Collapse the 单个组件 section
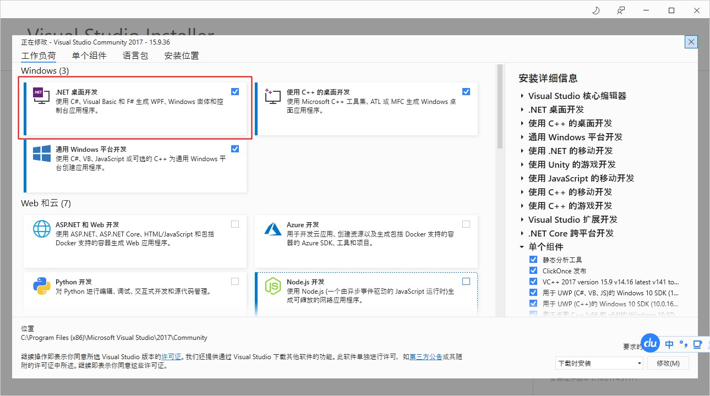710x396 pixels. (x=522, y=246)
